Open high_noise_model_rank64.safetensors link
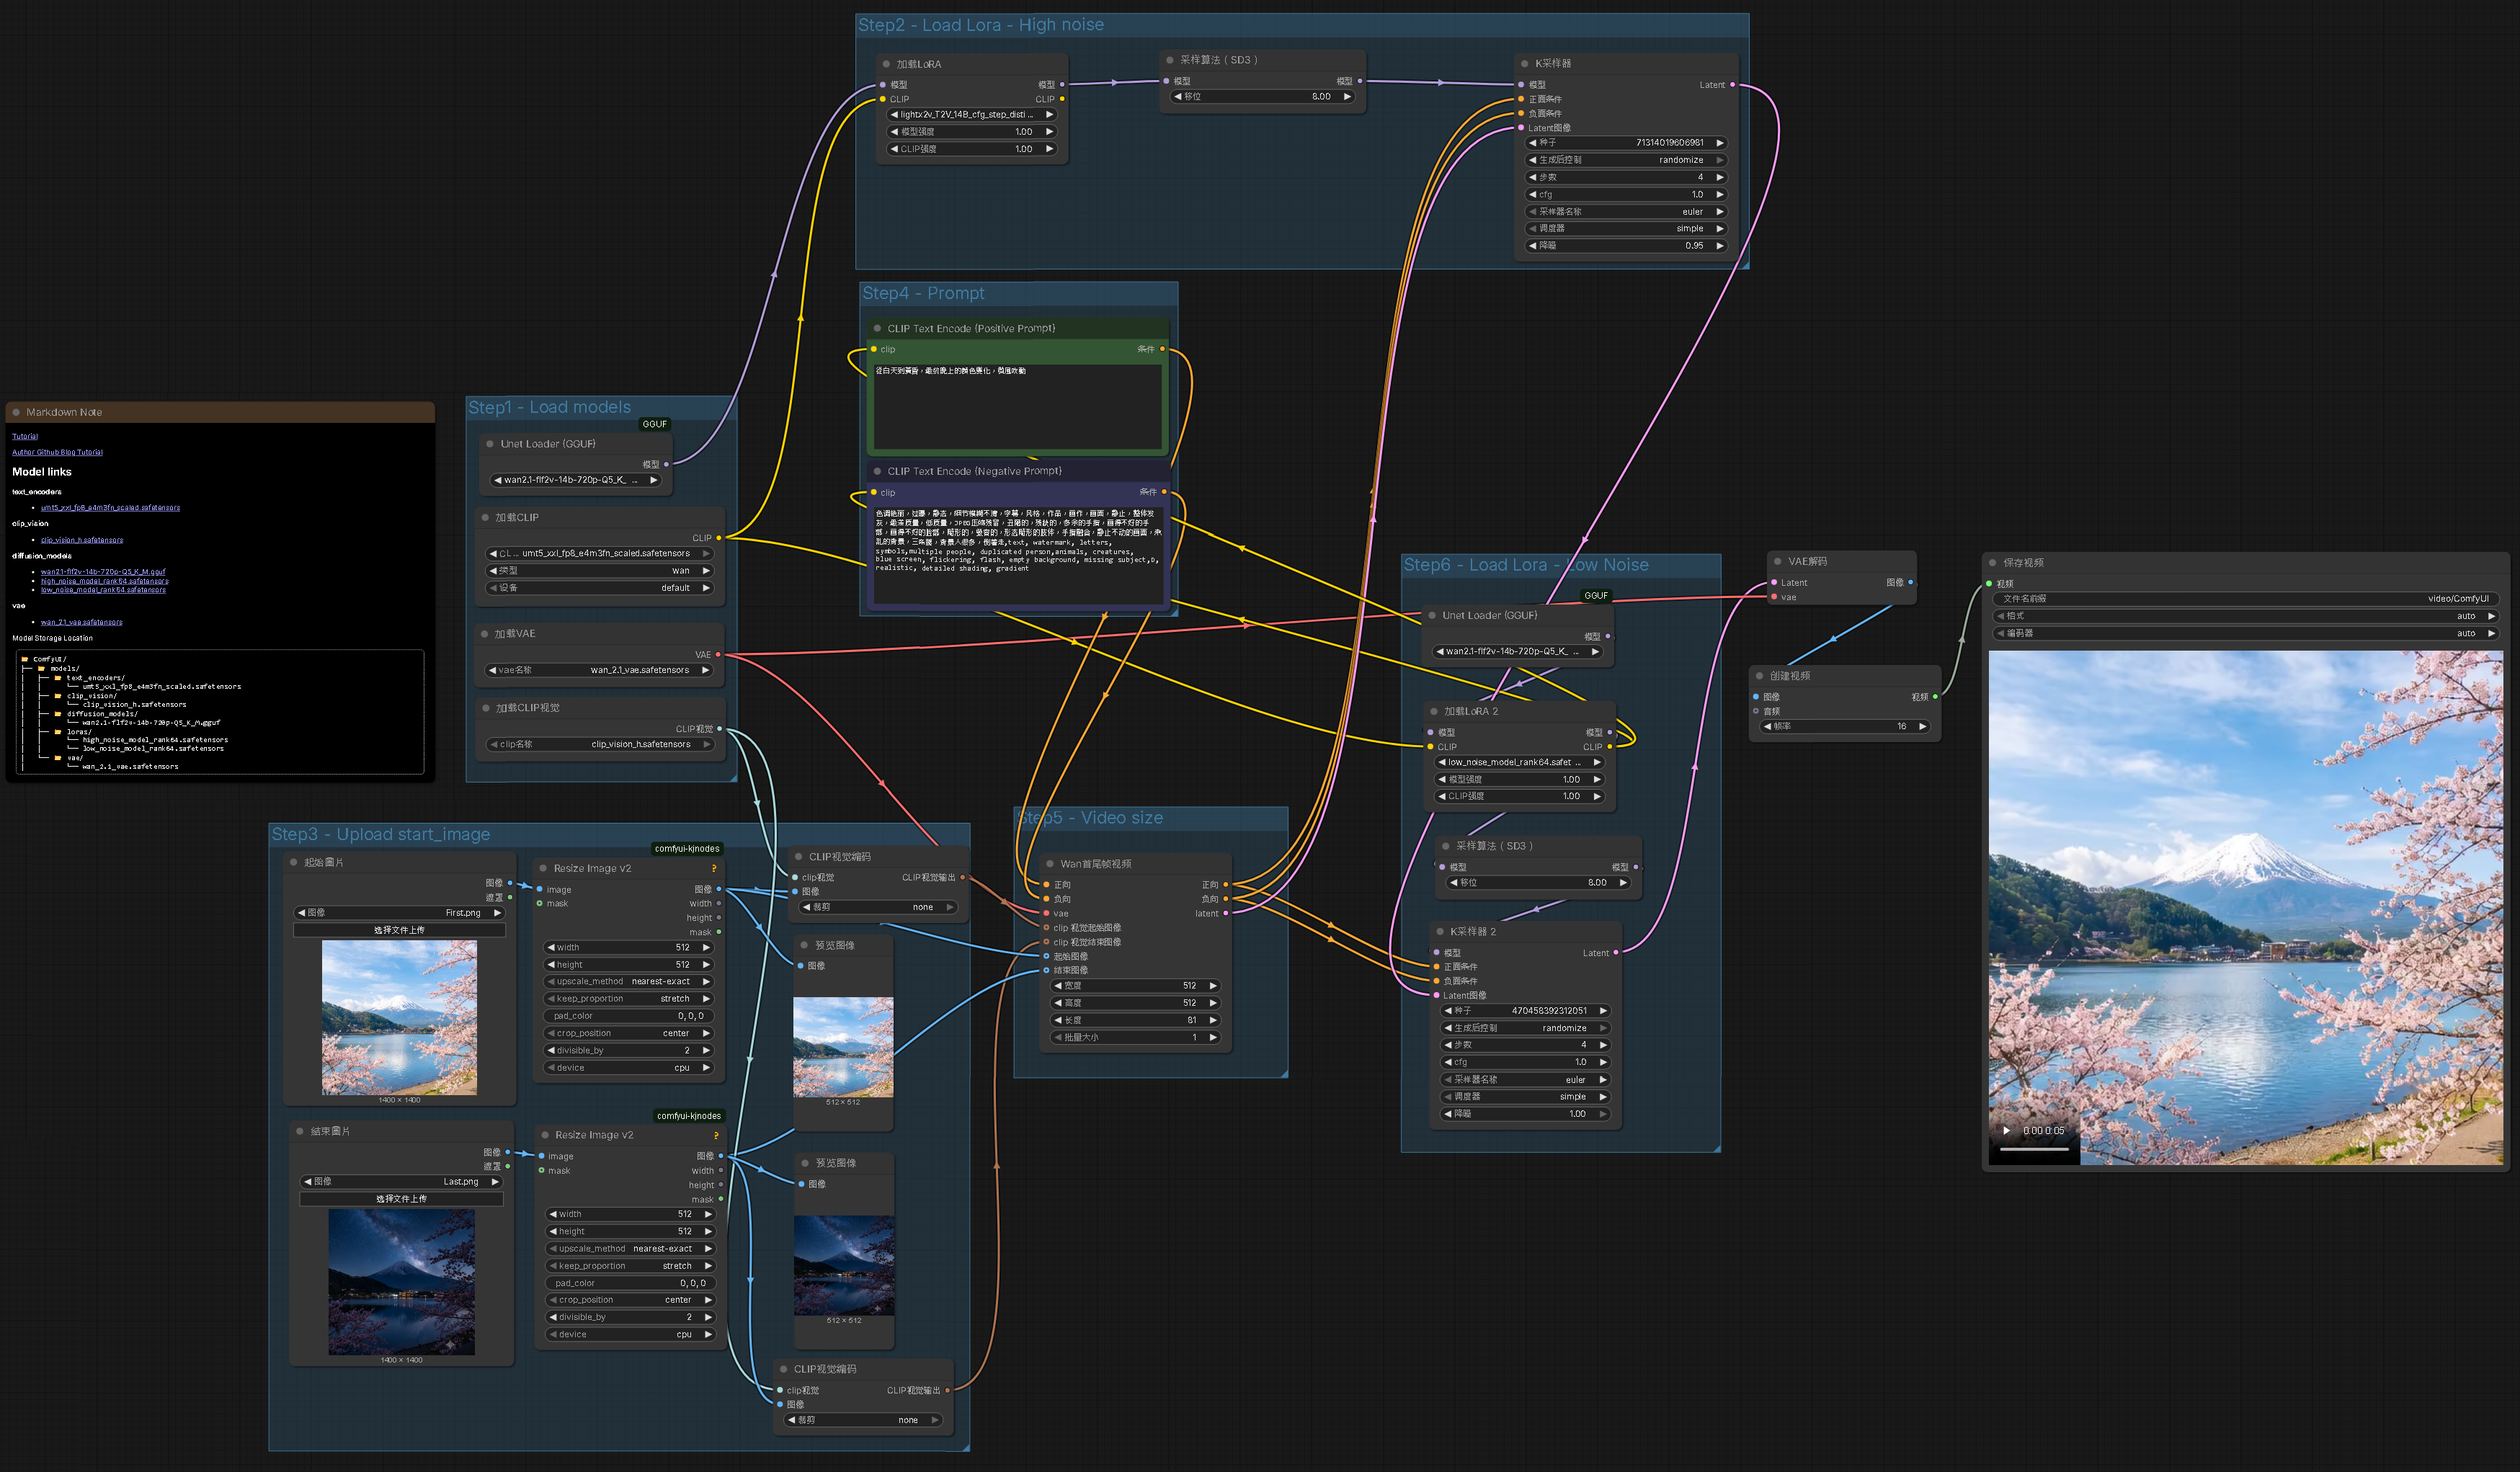This screenshot has width=2520, height=1472. click(x=105, y=581)
